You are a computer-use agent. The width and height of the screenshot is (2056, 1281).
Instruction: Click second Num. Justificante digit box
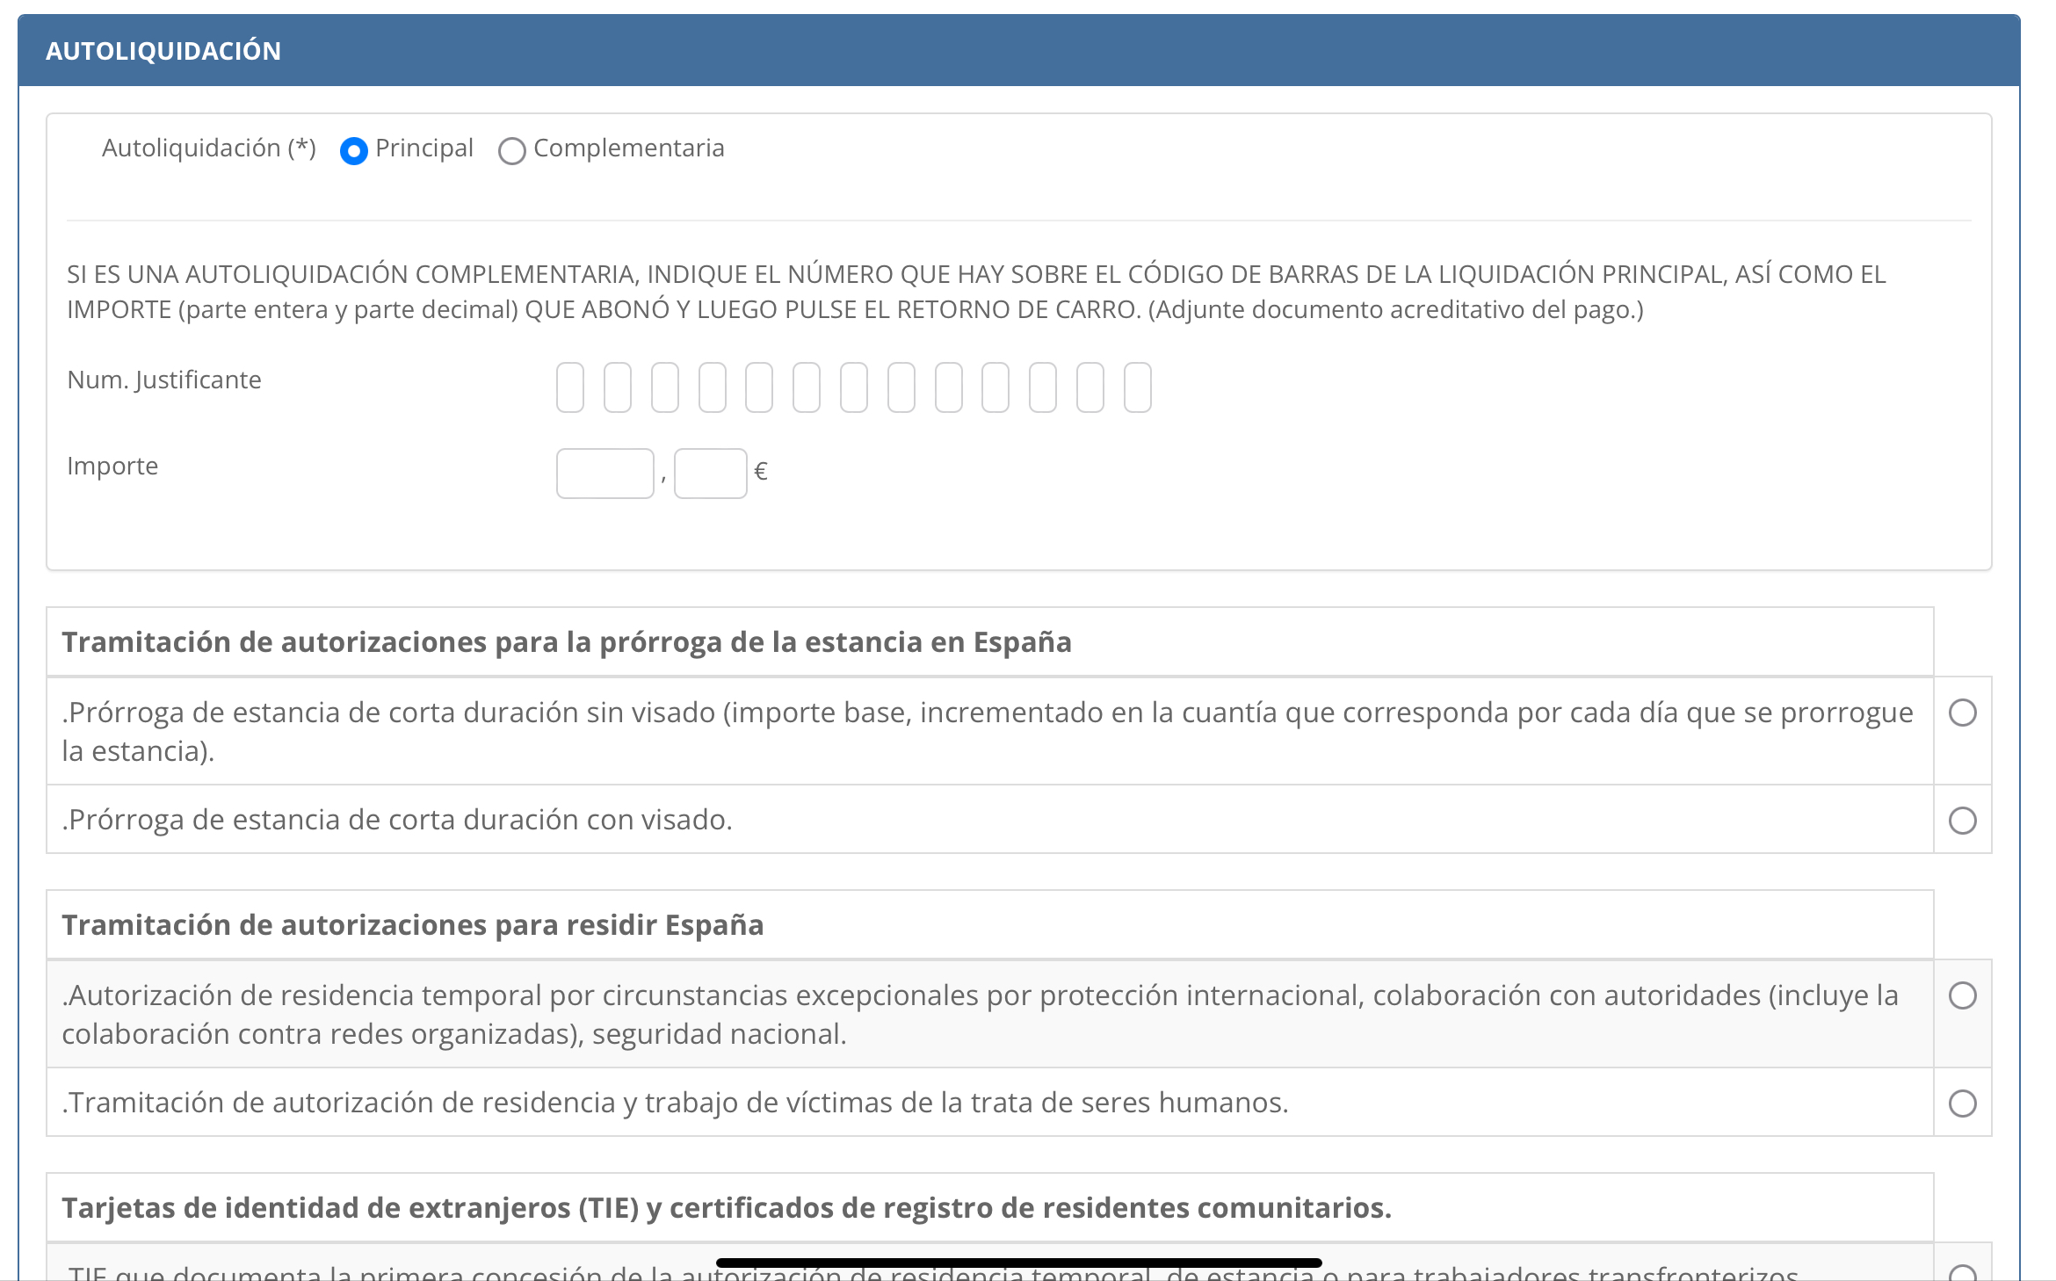(x=618, y=387)
